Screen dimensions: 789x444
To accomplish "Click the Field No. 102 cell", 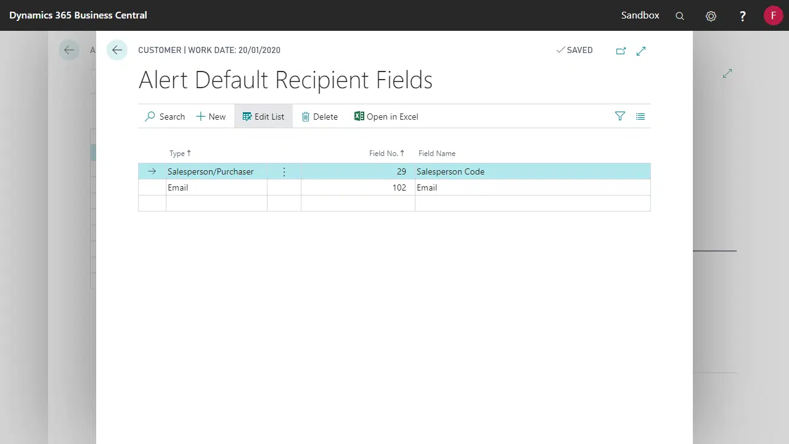I will click(x=358, y=187).
